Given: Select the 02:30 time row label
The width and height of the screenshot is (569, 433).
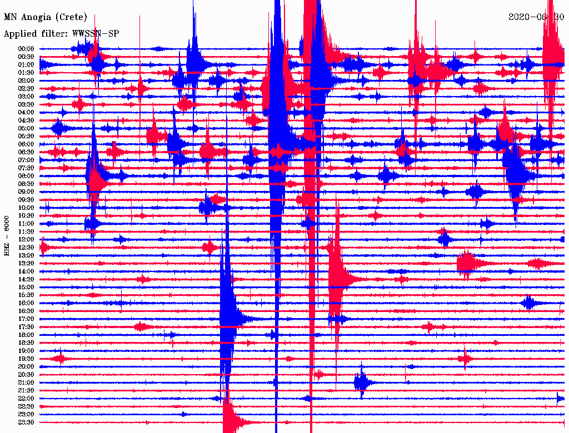Looking at the screenshot, I should [26, 88].
